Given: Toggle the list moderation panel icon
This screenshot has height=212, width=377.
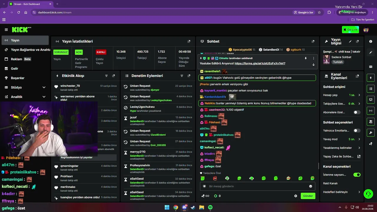Looking at the screenshot, I should coord(371,89).
